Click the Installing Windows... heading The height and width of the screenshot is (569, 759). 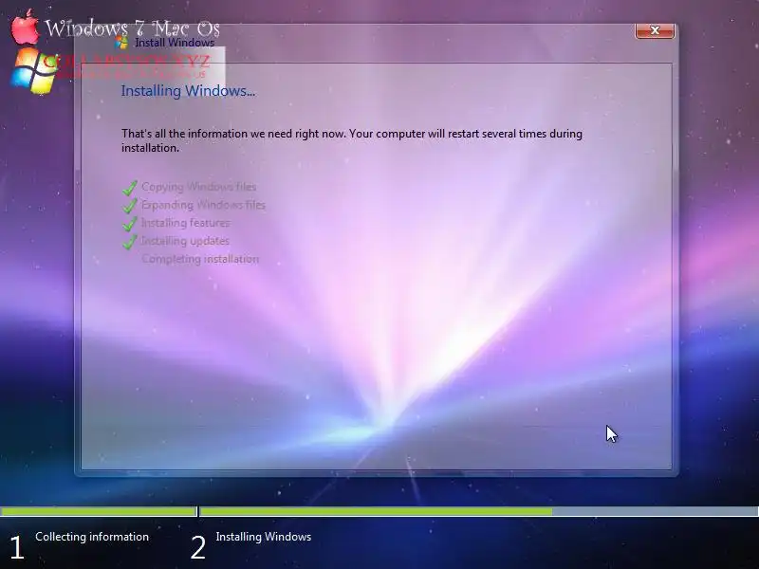click(188, 90)
